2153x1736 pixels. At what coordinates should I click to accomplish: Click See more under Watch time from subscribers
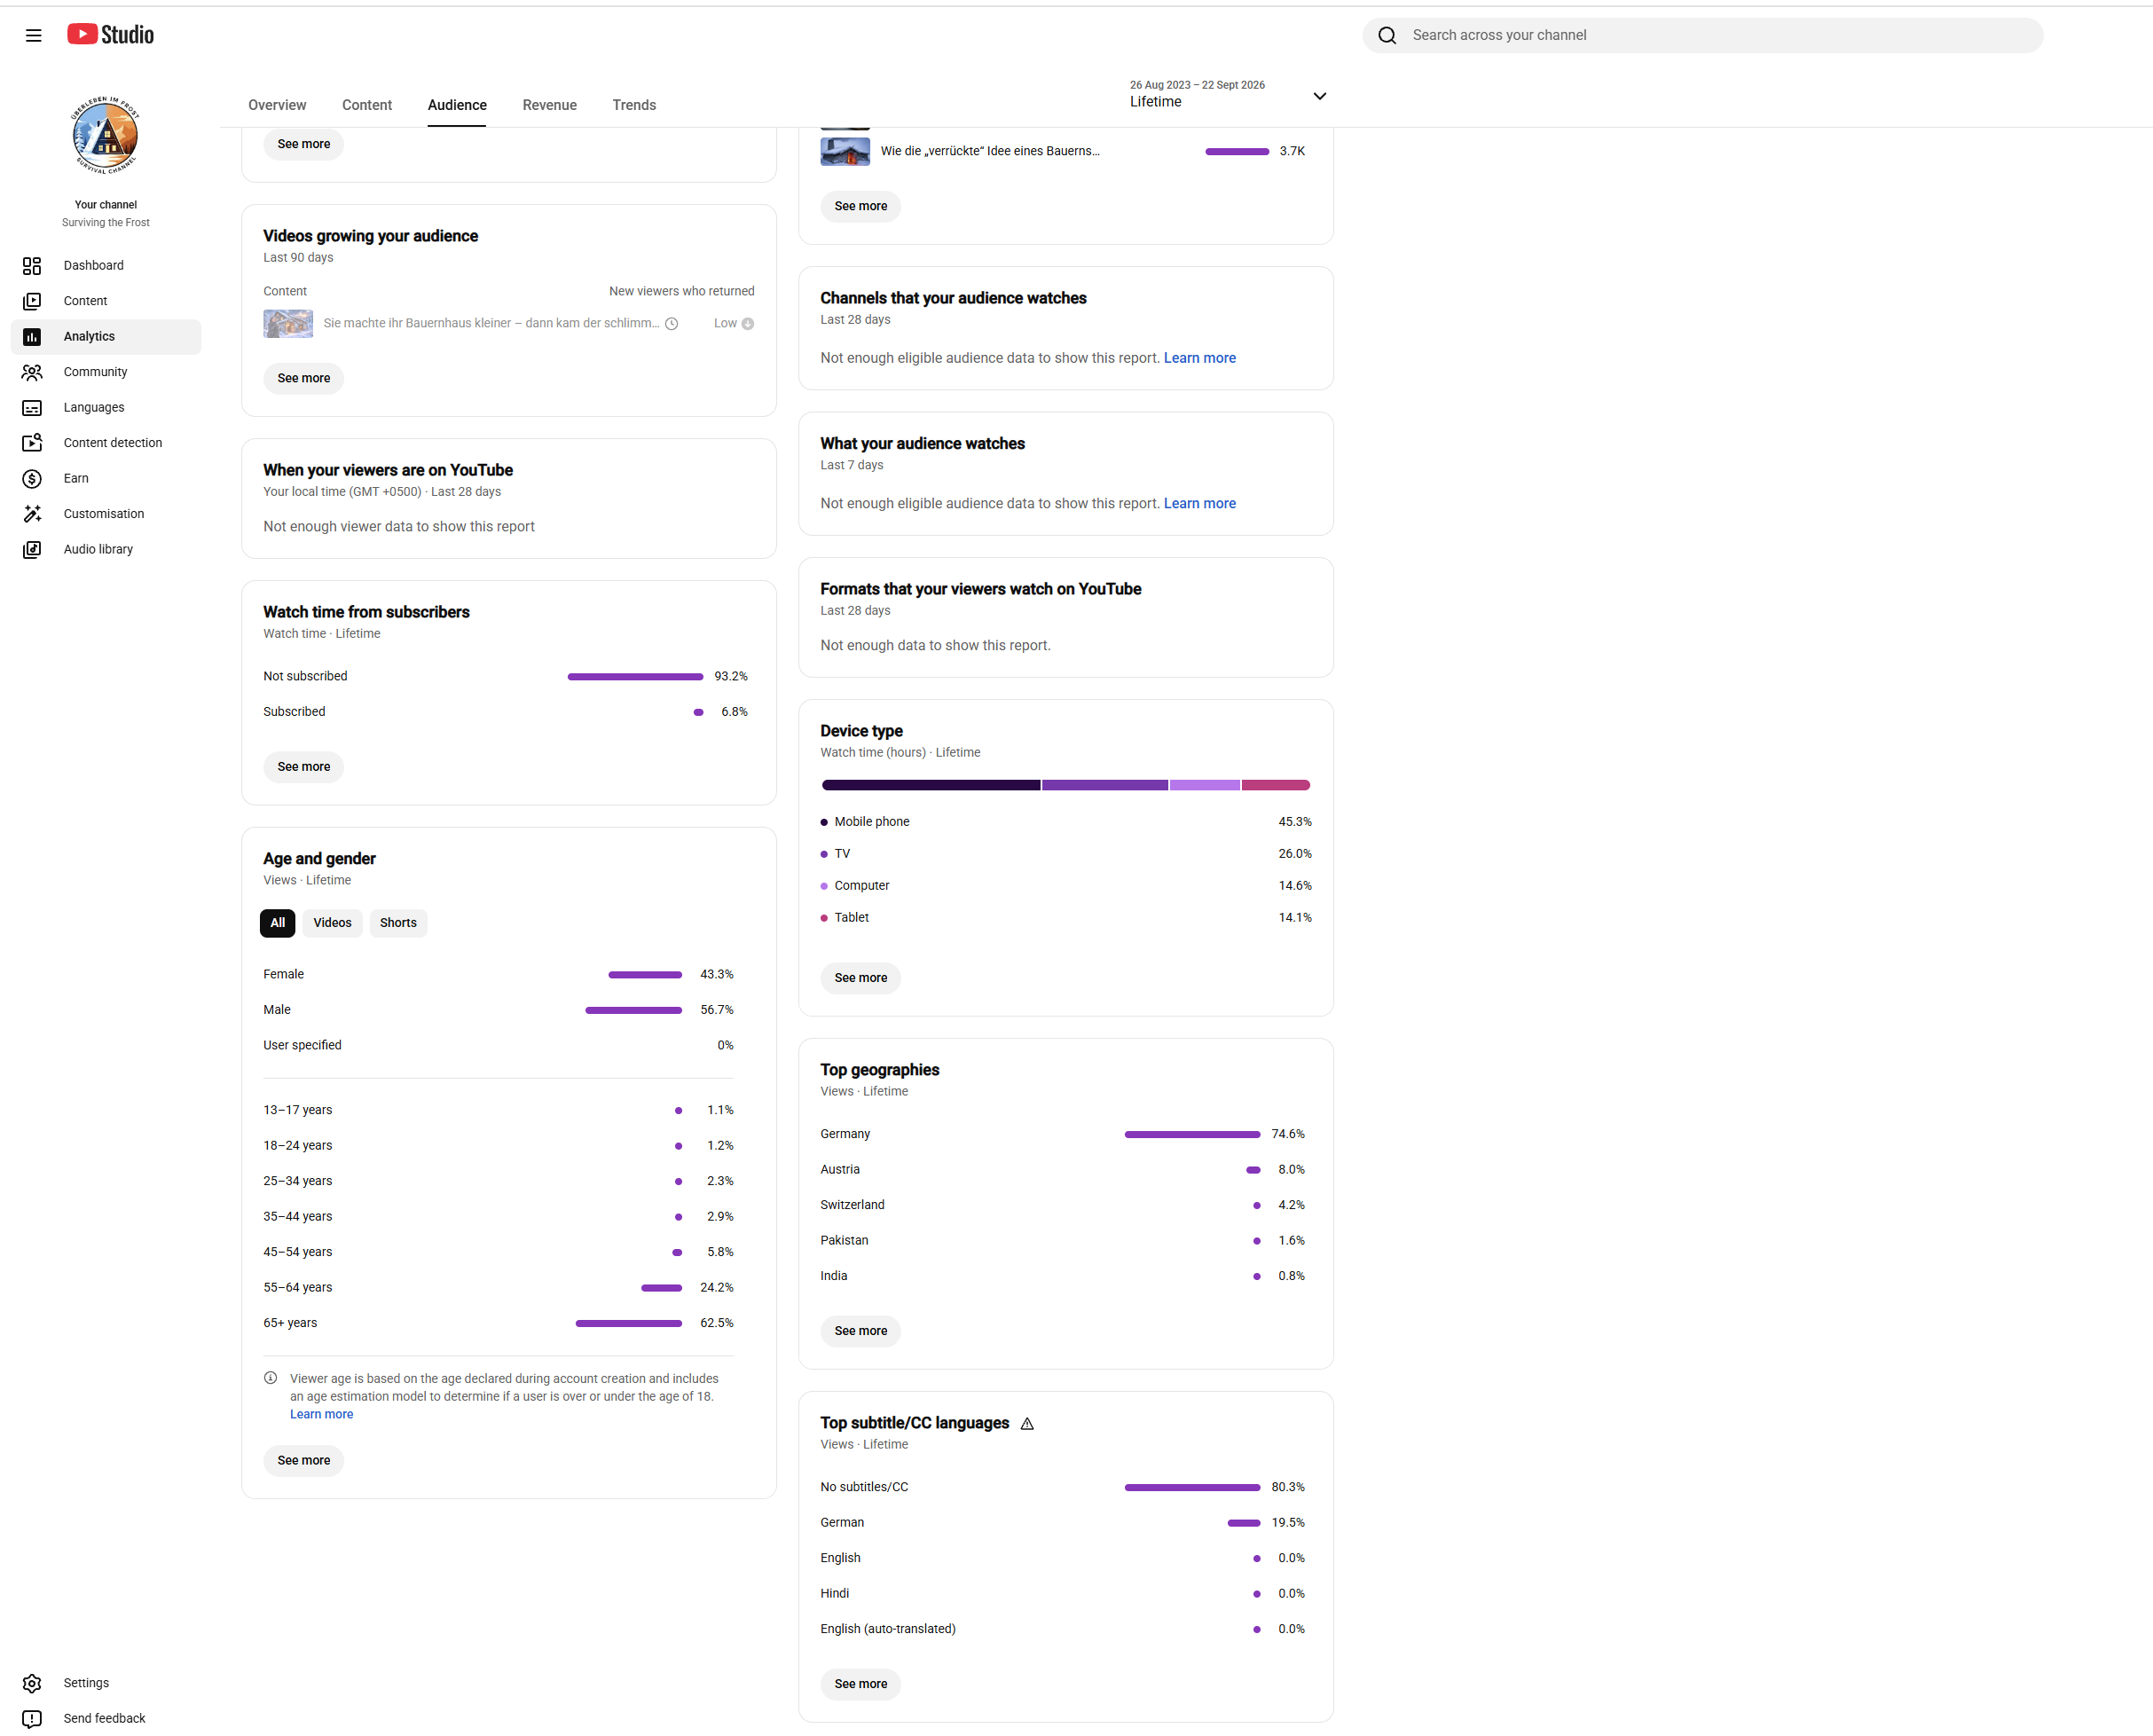tap(303, 767)
